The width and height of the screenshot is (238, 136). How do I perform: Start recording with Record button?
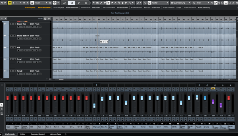86,3
